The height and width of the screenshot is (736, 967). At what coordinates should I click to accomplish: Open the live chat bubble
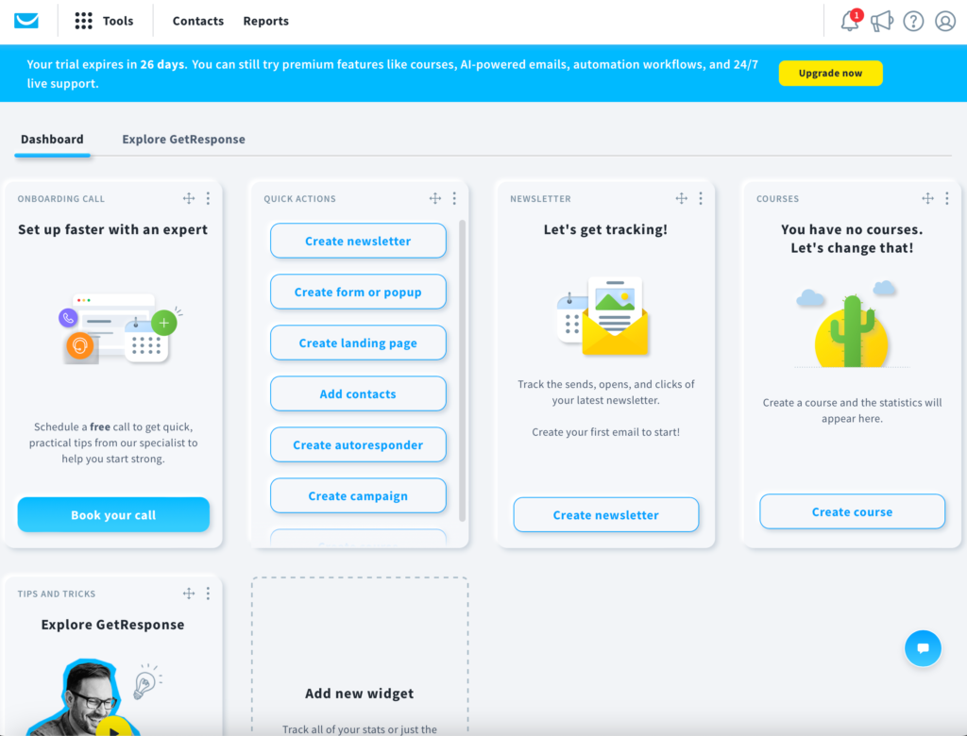click(923, 648)
